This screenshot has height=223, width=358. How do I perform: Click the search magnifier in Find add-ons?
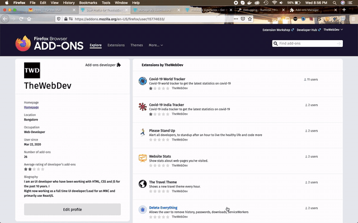(x=276, y=43)
